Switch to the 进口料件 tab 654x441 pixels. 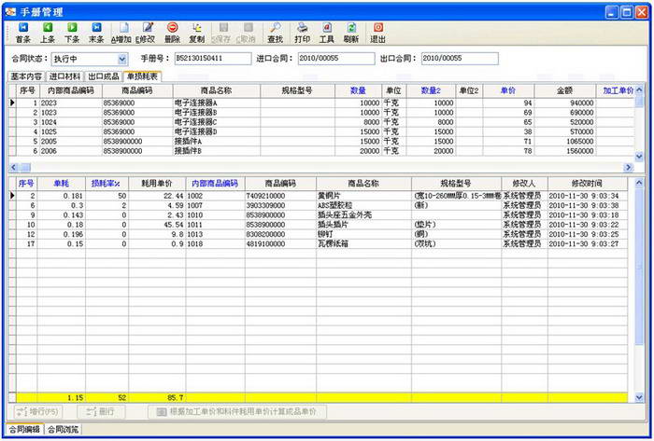pyautogui.click(x=64, y=76)
